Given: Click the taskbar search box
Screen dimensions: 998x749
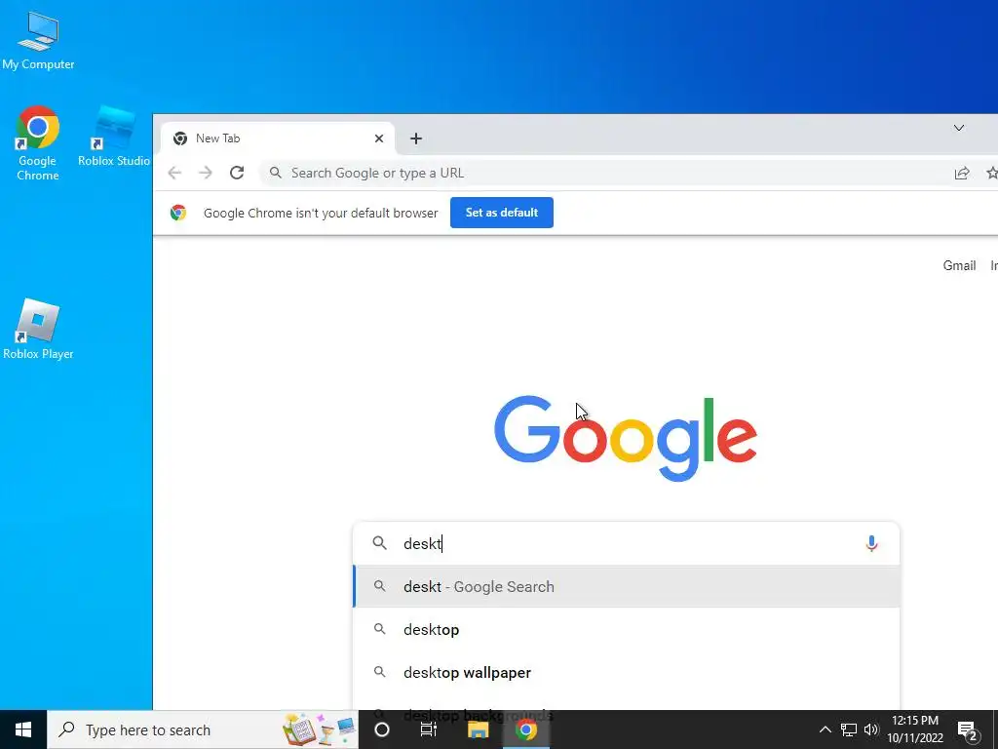Looking at the screenshot, I should click(203, 729).
